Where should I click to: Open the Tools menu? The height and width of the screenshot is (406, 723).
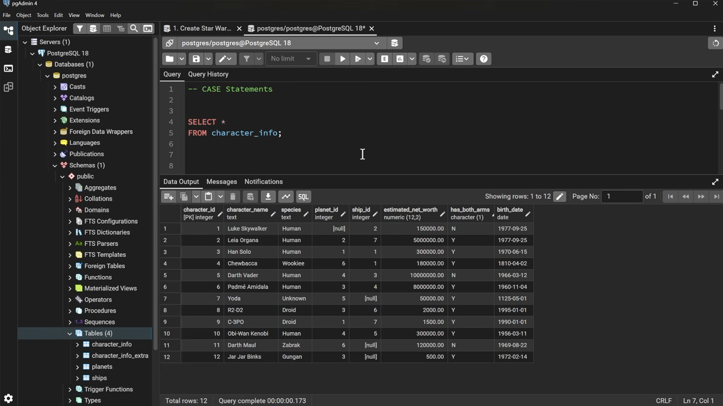pyautogui.click(x=42, y=15)
